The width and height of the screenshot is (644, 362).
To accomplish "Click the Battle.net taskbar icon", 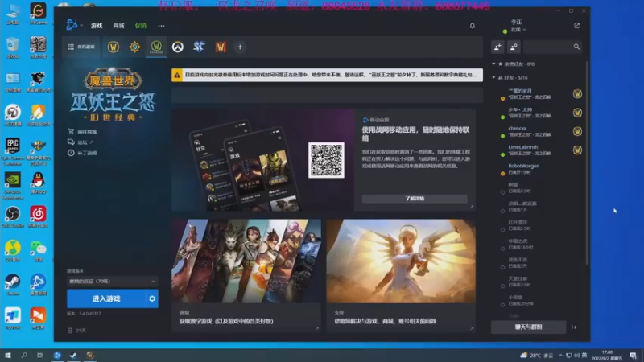I will click(x=57, y=355).
